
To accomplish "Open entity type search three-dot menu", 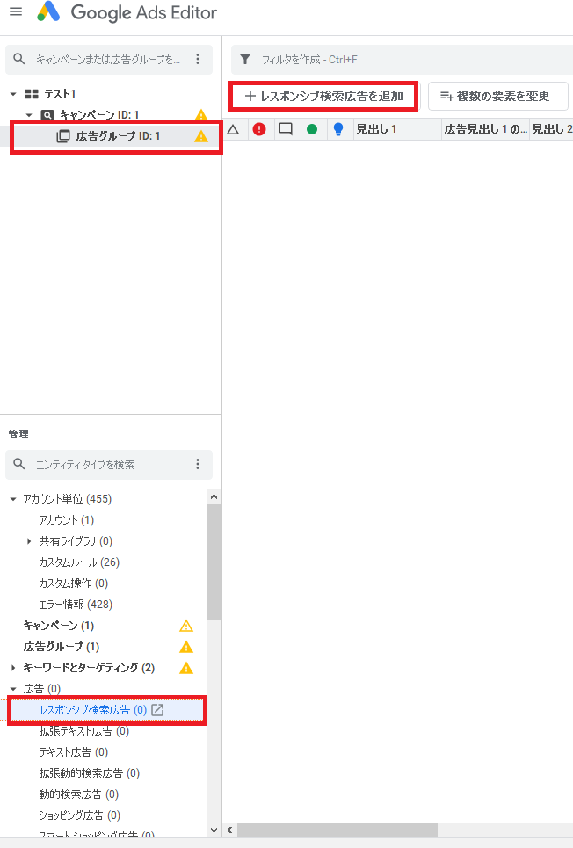I will tap(198, 464).
